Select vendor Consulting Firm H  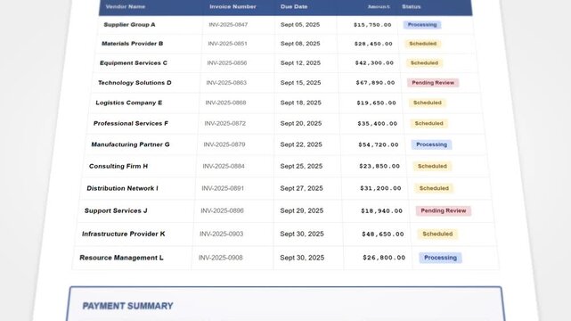click(118, 166)
